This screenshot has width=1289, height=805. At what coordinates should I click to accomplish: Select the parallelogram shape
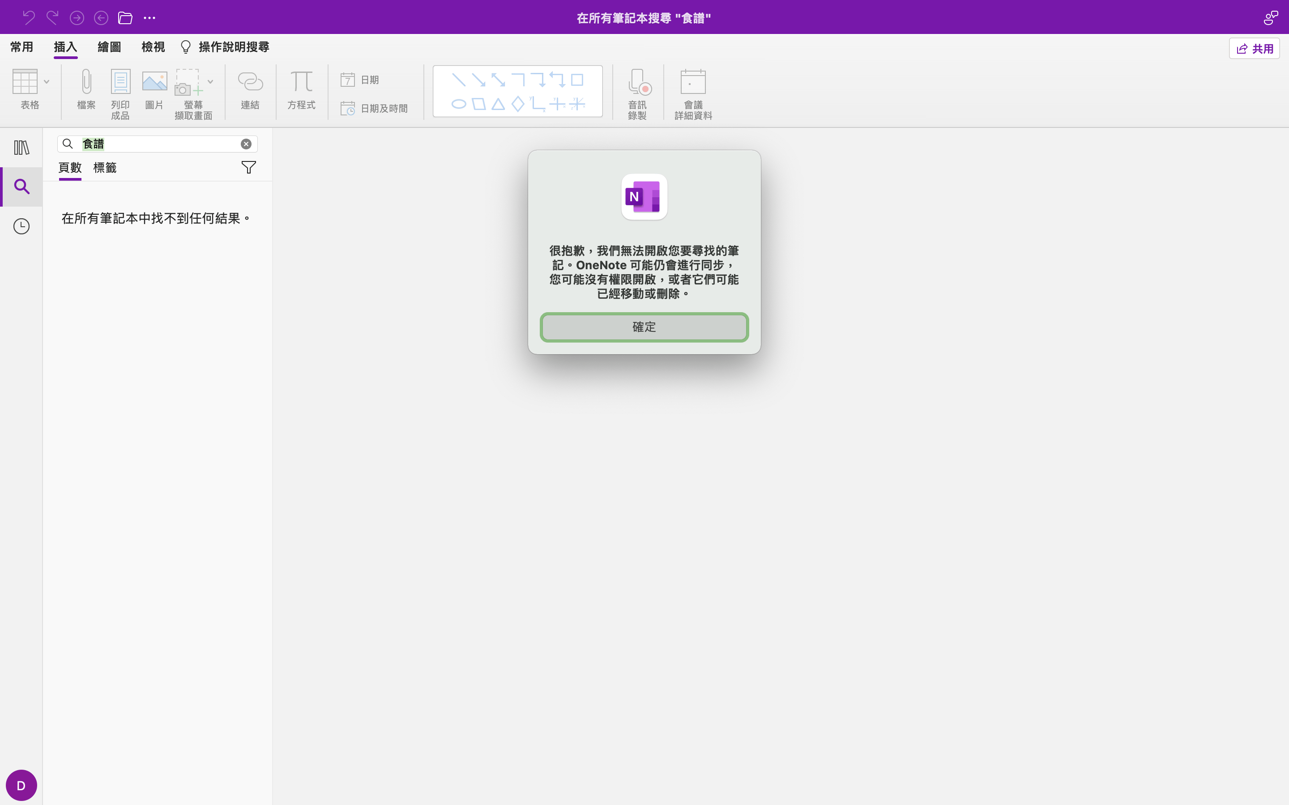(479, 104)
